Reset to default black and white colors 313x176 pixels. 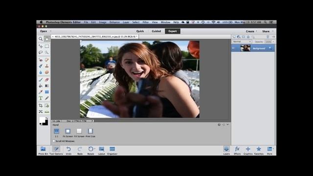pos(41,124)
